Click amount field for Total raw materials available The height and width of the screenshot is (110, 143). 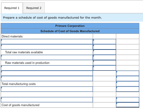click(104, 52)
